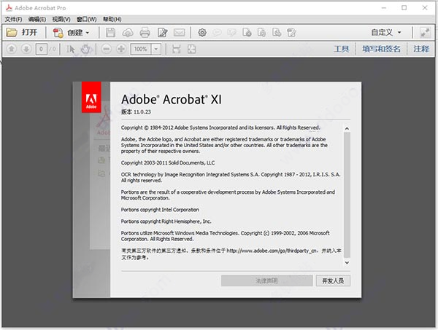Click the http://www.adobe.com/go/thirdparty_cn URL text

272,251
